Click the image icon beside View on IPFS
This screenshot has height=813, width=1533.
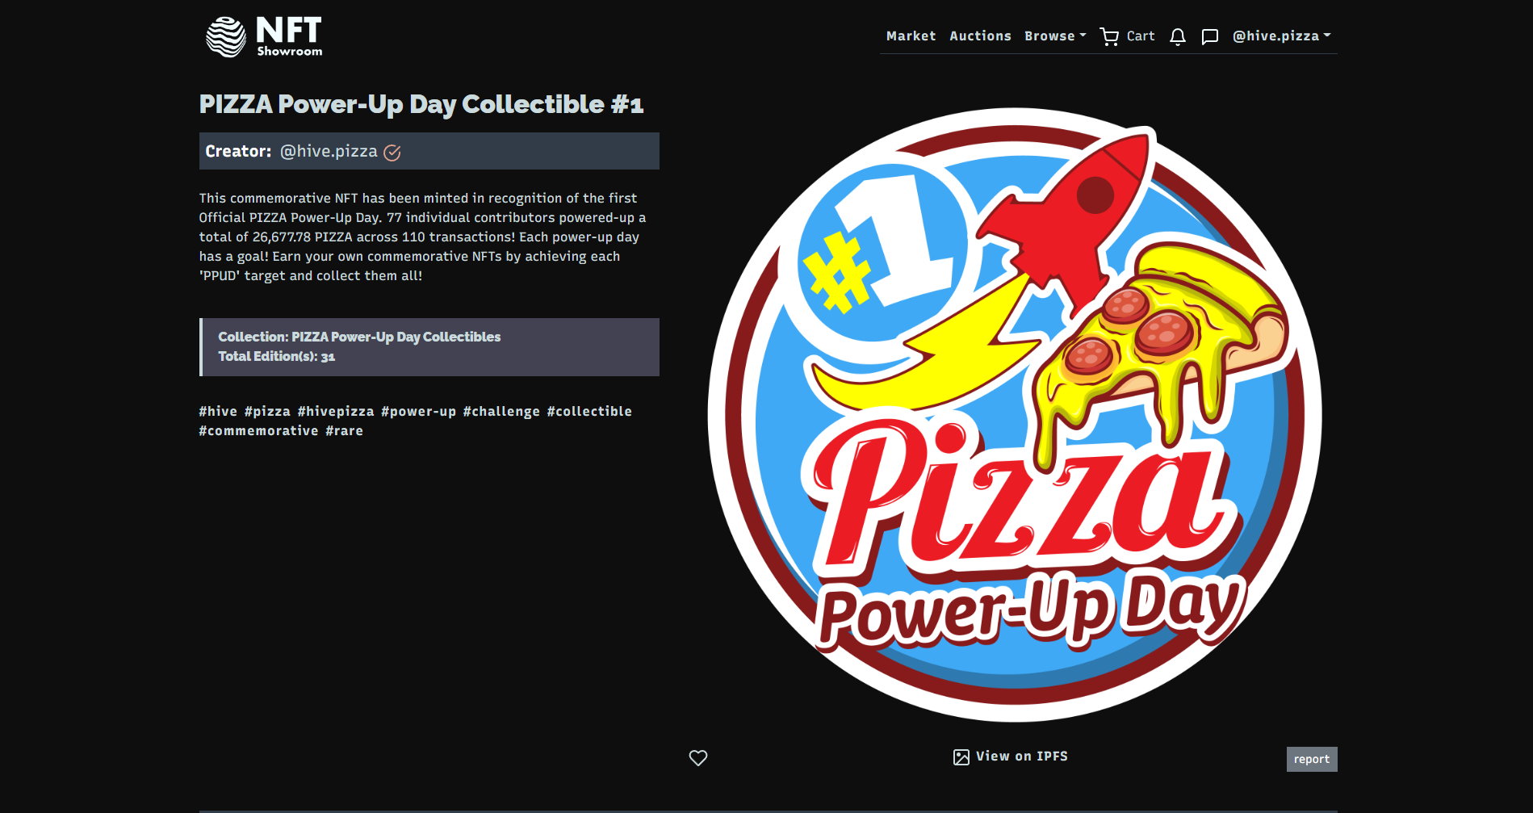(x=961, y=757)
